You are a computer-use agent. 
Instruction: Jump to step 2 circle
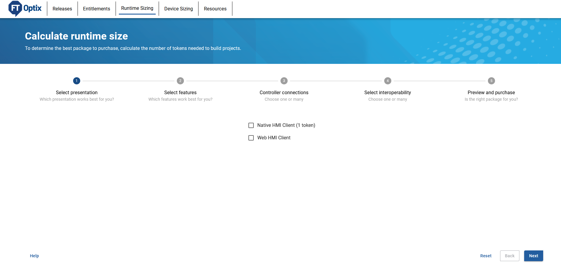click(180, 81)
